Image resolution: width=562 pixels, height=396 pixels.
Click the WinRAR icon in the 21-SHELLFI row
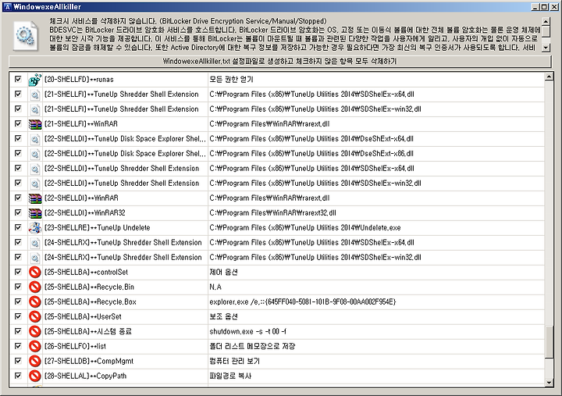pos(35,124)
